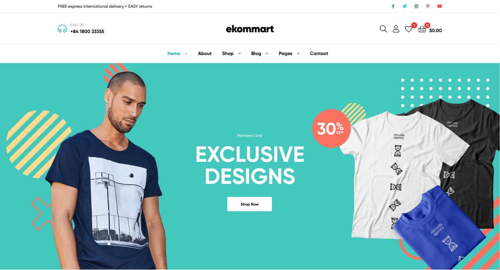The height and width of the screenshot is (270, 500).
Task: Click the headset call-us icon
Action: tap(62, 29)
